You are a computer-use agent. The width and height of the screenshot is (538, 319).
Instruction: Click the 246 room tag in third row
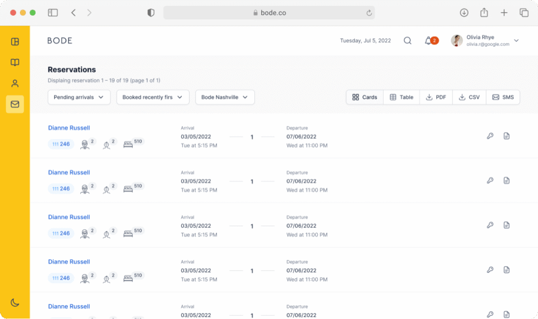click(61, 233)
